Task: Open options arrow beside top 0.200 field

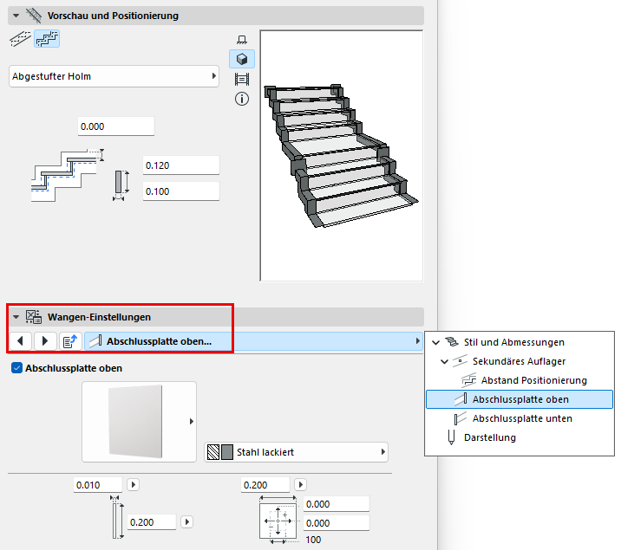Action: [x=301, y=484]
